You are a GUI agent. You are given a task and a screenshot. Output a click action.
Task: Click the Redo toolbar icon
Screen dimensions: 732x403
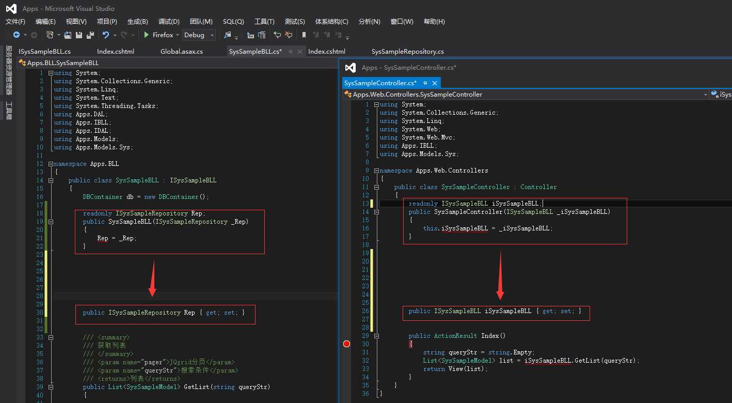click(x=124, y=35)
